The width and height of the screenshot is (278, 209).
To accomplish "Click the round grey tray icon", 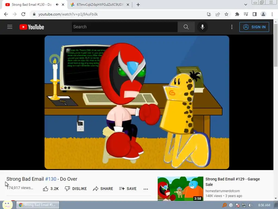I will (231, 205).
